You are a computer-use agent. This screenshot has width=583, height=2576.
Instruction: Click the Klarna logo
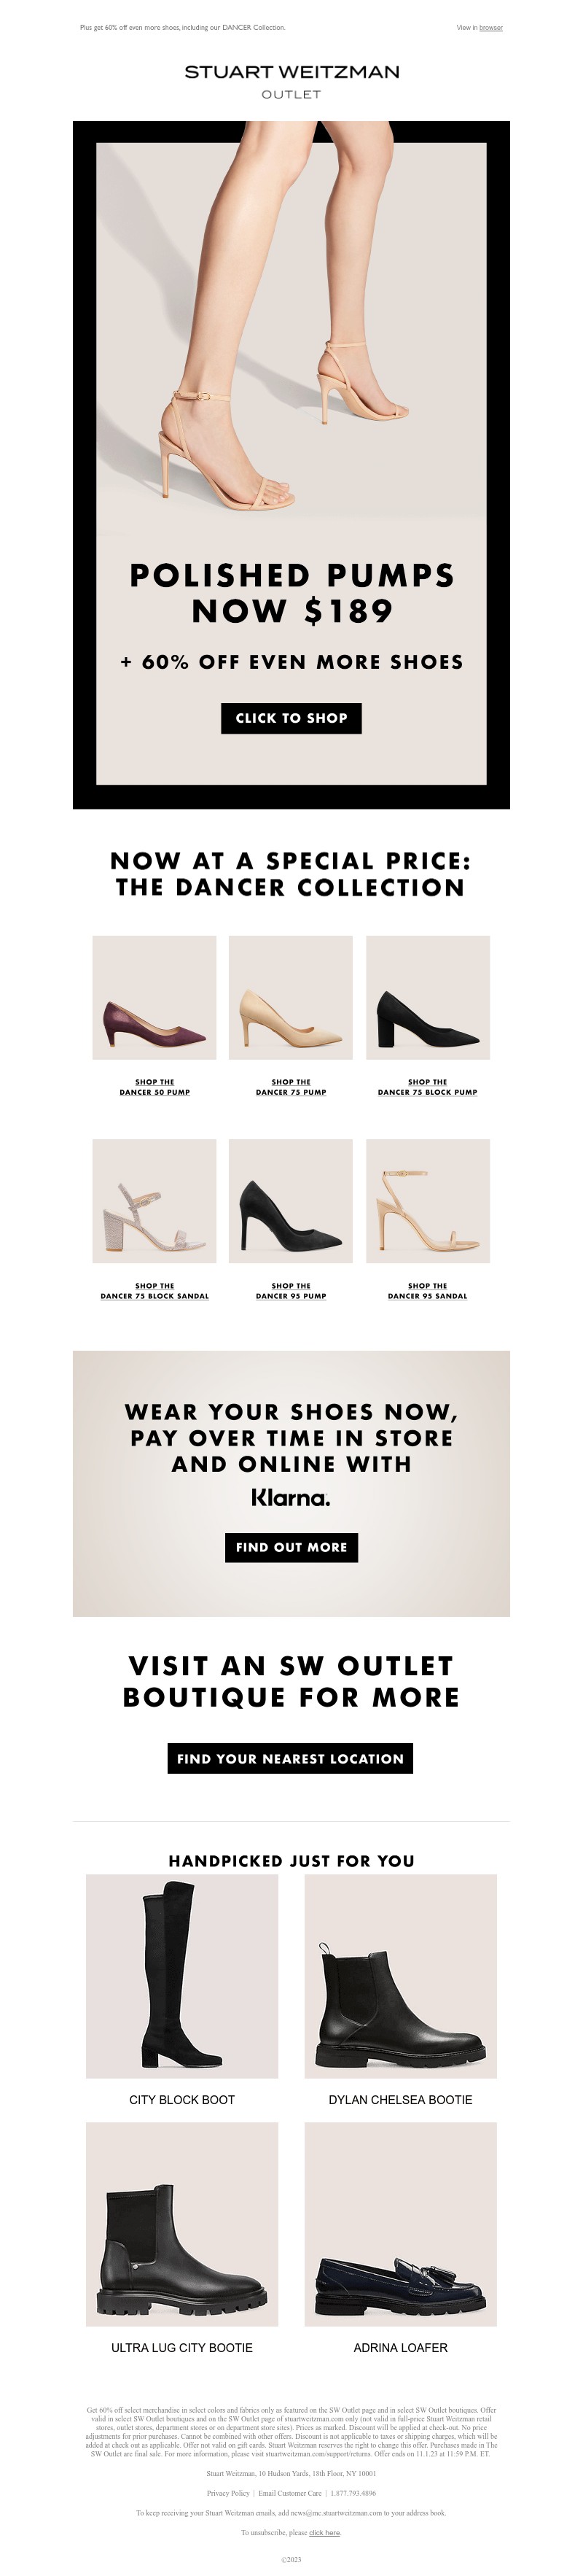point(291,1498)
